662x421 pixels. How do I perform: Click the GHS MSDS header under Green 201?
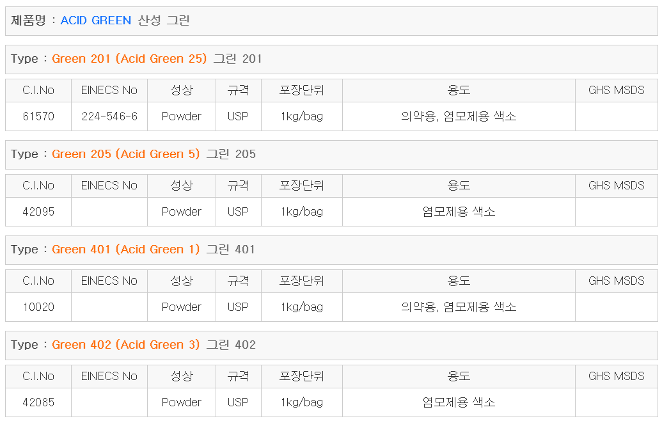[x=616, y=90]
